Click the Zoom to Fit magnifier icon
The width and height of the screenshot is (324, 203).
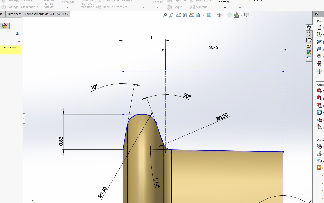click(x=165, y=15)
